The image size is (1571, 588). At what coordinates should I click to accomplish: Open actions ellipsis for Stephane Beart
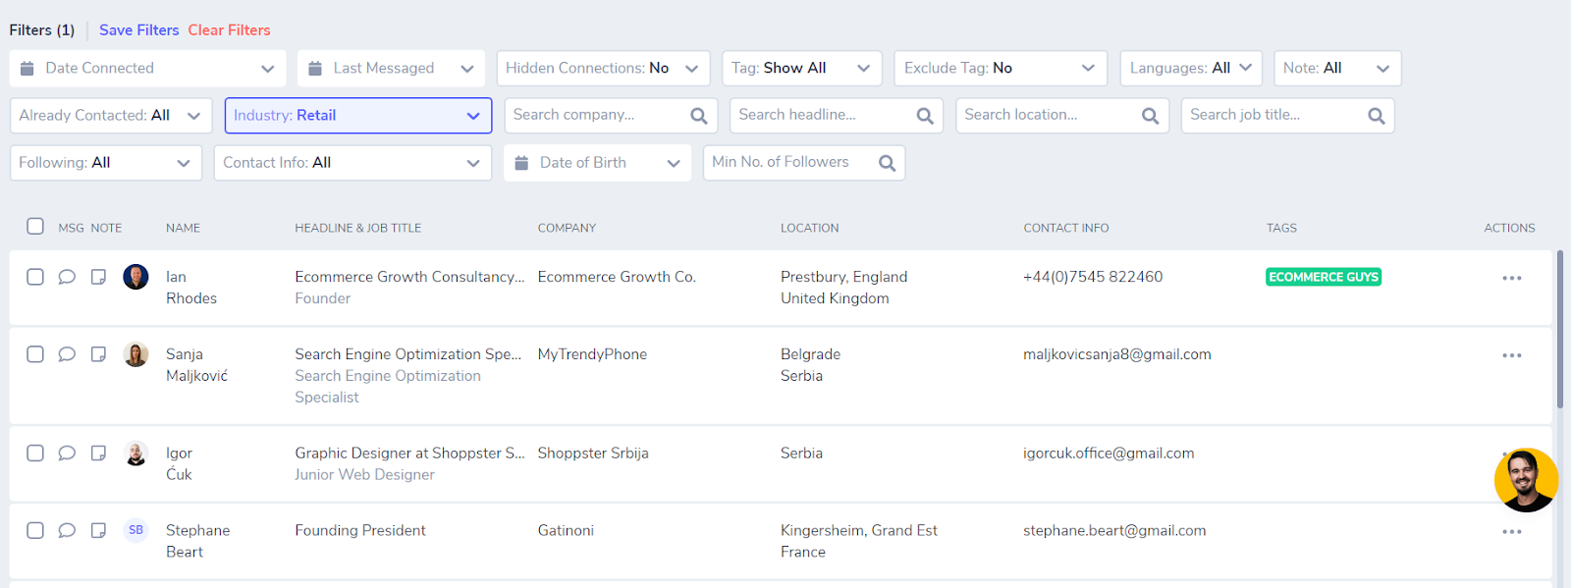[1511, 531]
